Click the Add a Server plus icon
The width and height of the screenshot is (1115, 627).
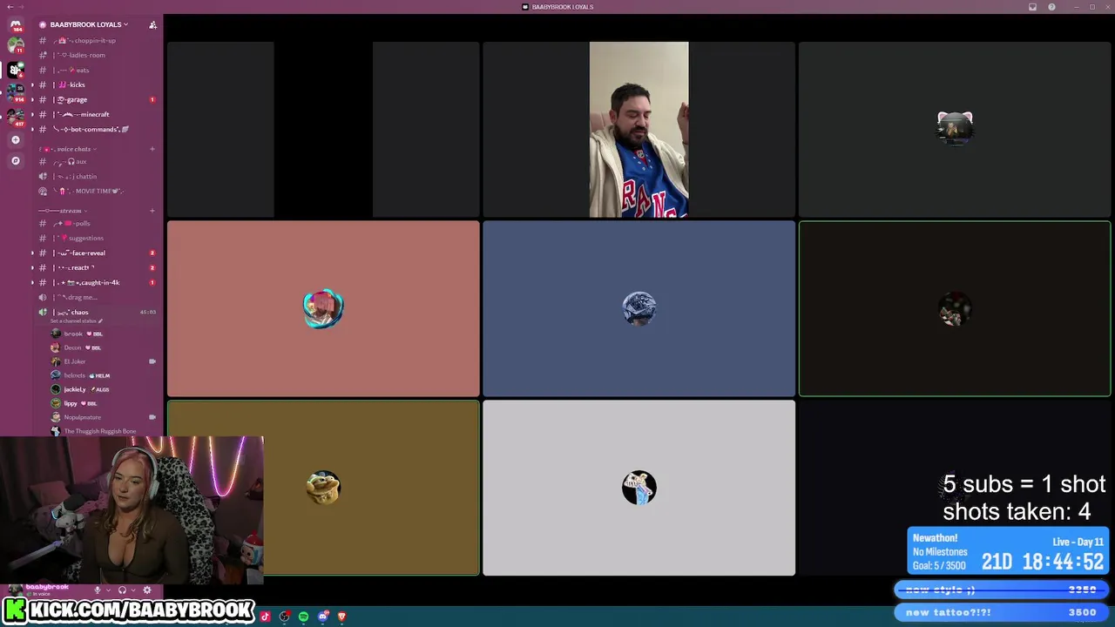tap(16, 139)
